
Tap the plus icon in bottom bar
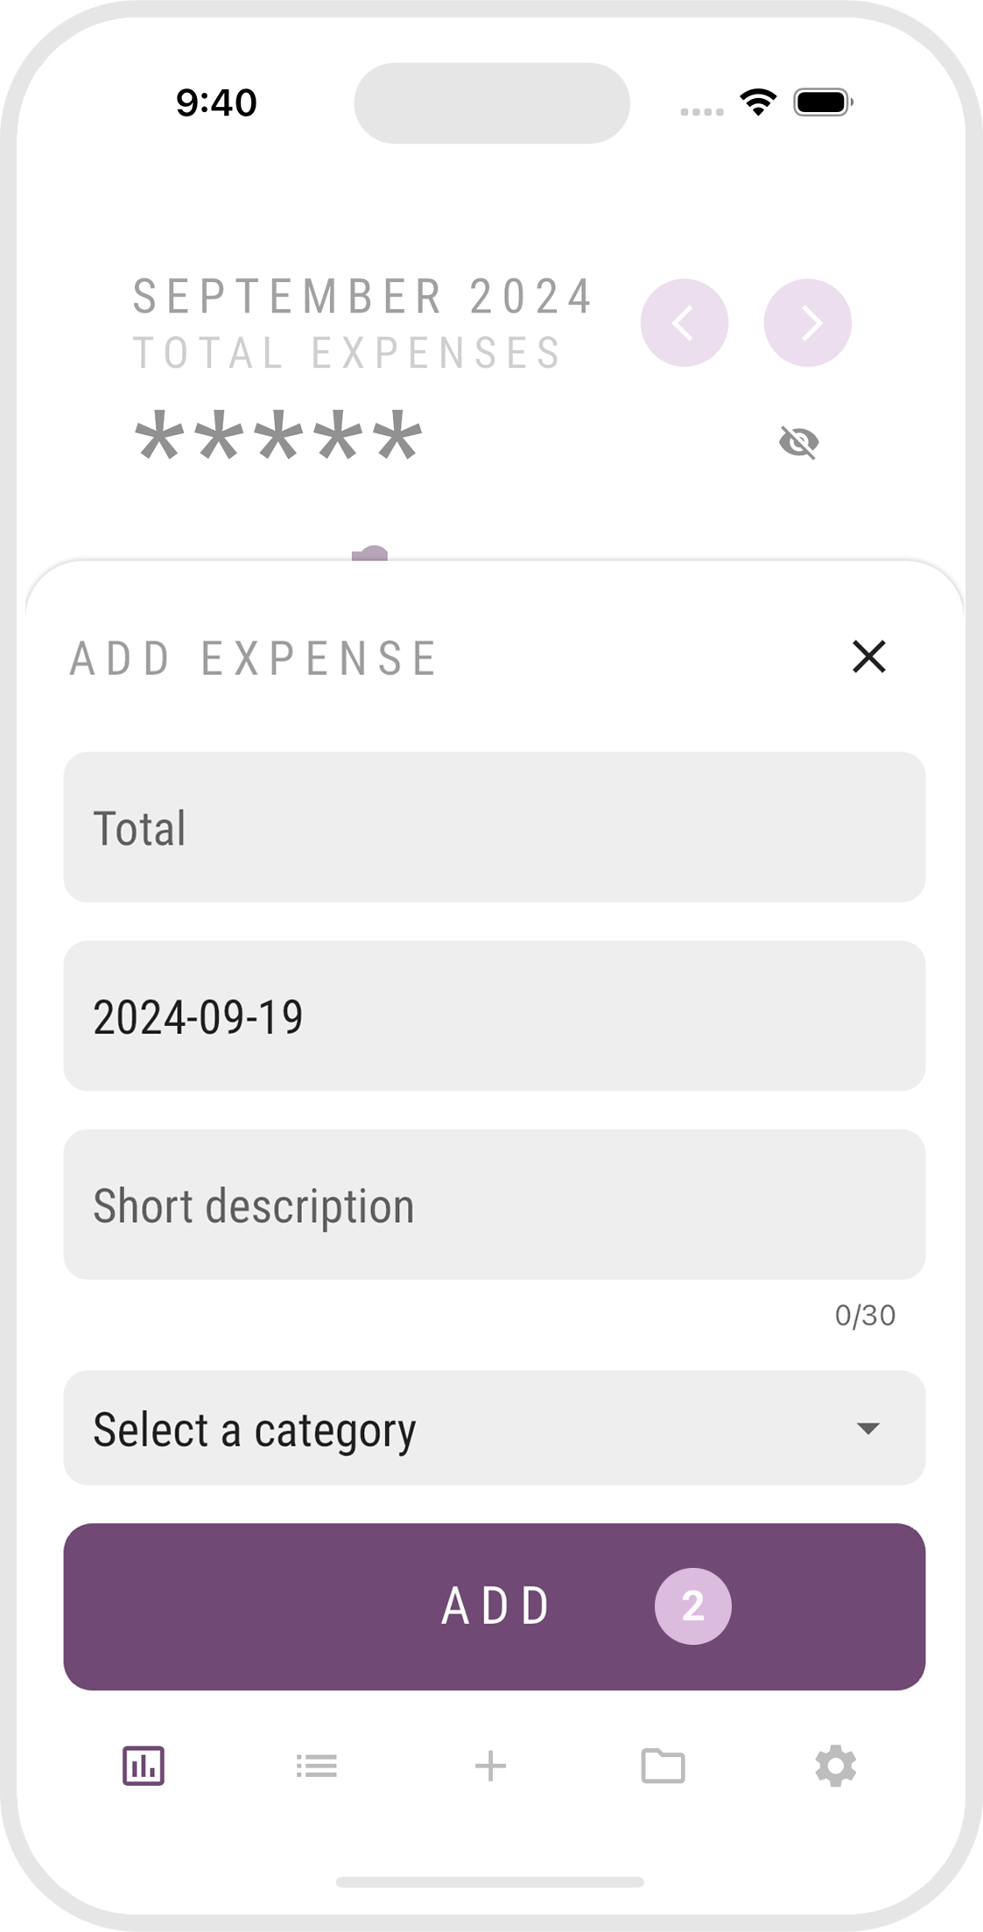[490, 1766]
